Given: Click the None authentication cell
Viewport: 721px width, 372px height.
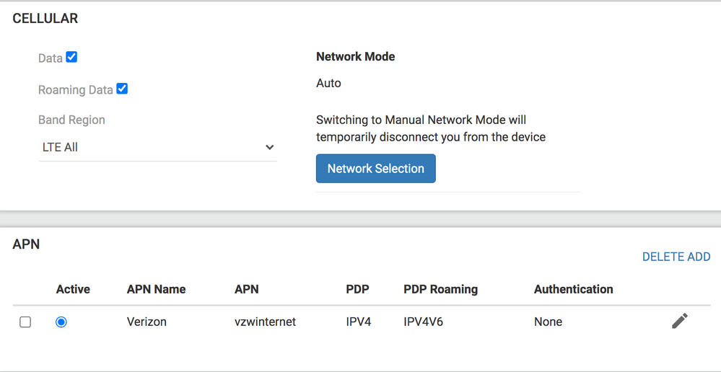Looking at the screenshot, I should [548, 322].
